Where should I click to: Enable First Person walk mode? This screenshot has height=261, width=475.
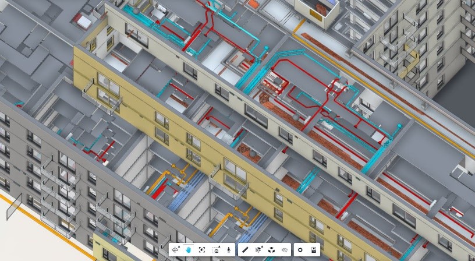229,249
